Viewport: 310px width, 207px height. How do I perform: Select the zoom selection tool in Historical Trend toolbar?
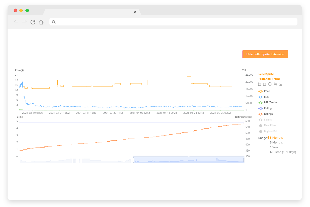pos(259,84)
